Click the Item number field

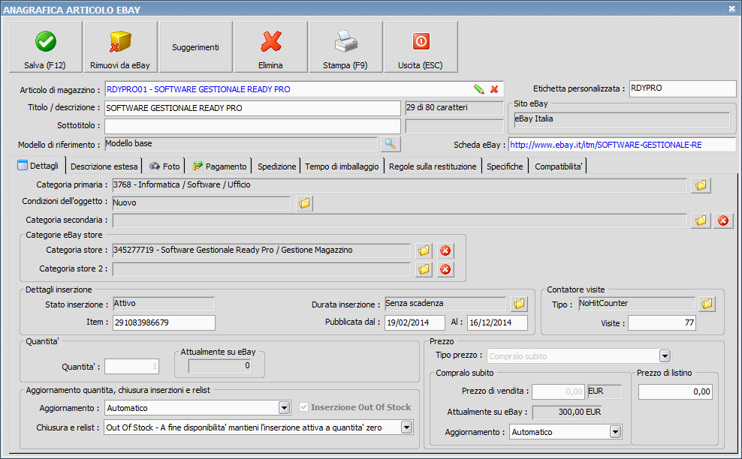tap(164, 322)
